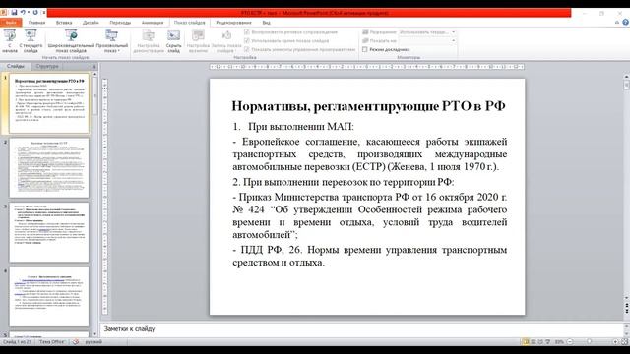The image size is (630, 354).
Task: Switch to Показ слайдов ribbon tab
Action: (x=190, y=23)
